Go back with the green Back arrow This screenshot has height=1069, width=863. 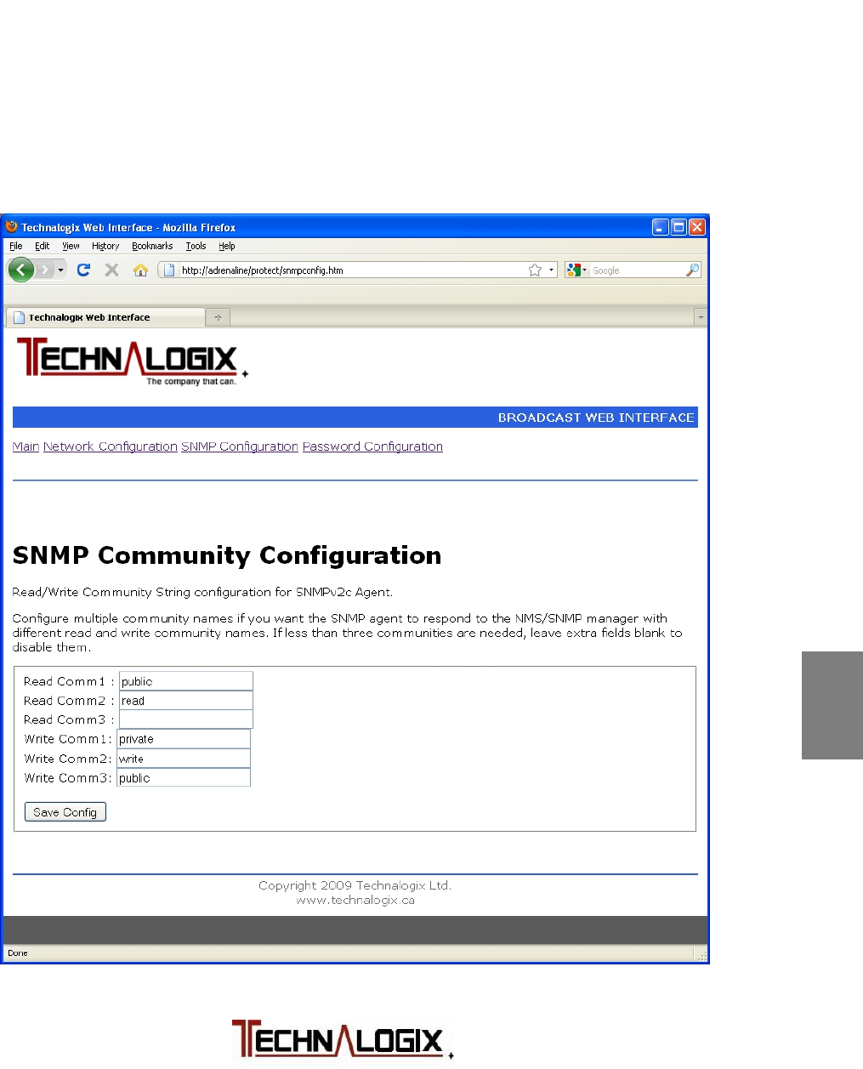(x=20, y=270)
